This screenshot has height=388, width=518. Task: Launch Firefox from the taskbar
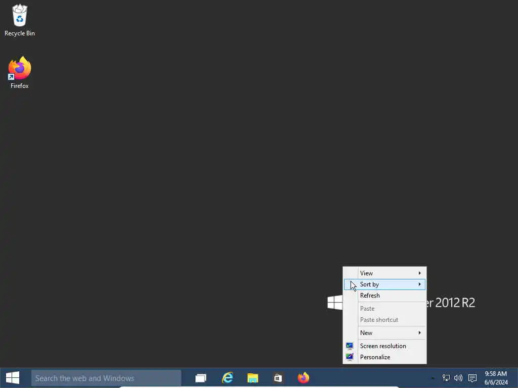pos(304,378)
